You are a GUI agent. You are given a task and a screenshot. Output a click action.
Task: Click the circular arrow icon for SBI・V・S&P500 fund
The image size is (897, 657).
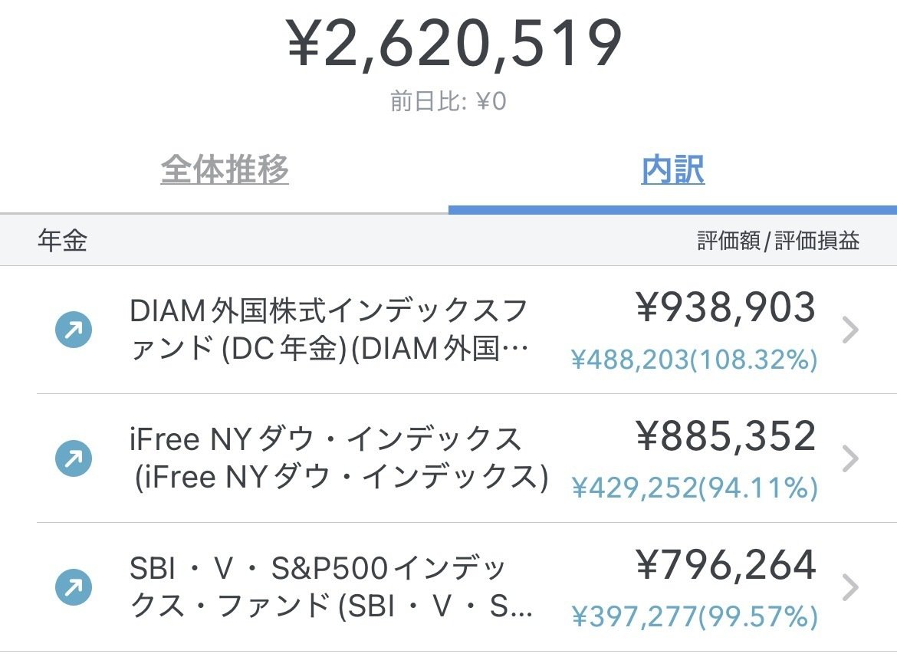(74, 586)
